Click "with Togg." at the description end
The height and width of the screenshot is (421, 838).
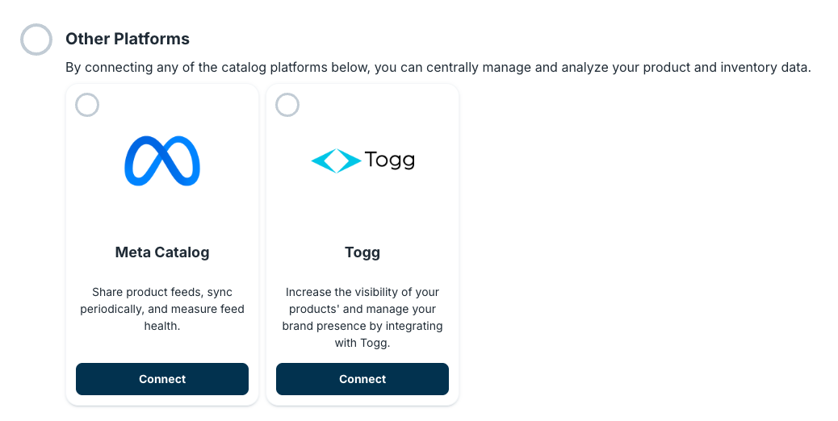(x=362, y=343)
